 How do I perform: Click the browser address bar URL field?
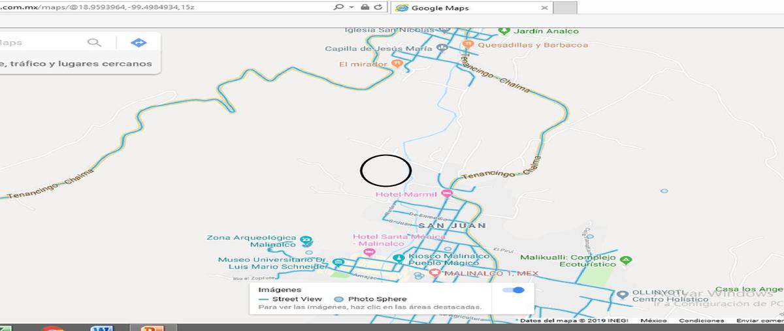coord(163,7)
